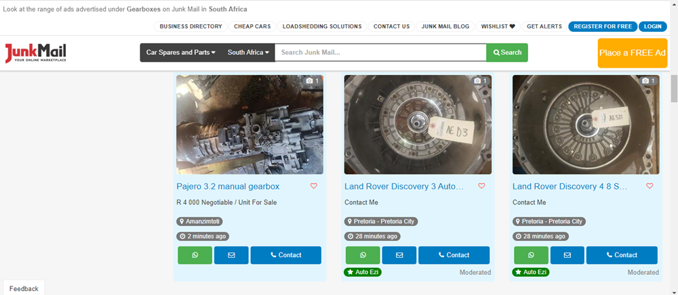This screenshot has height=295, width=678.
Task: Open Business Directory menu item
Action: click(191, 26)
